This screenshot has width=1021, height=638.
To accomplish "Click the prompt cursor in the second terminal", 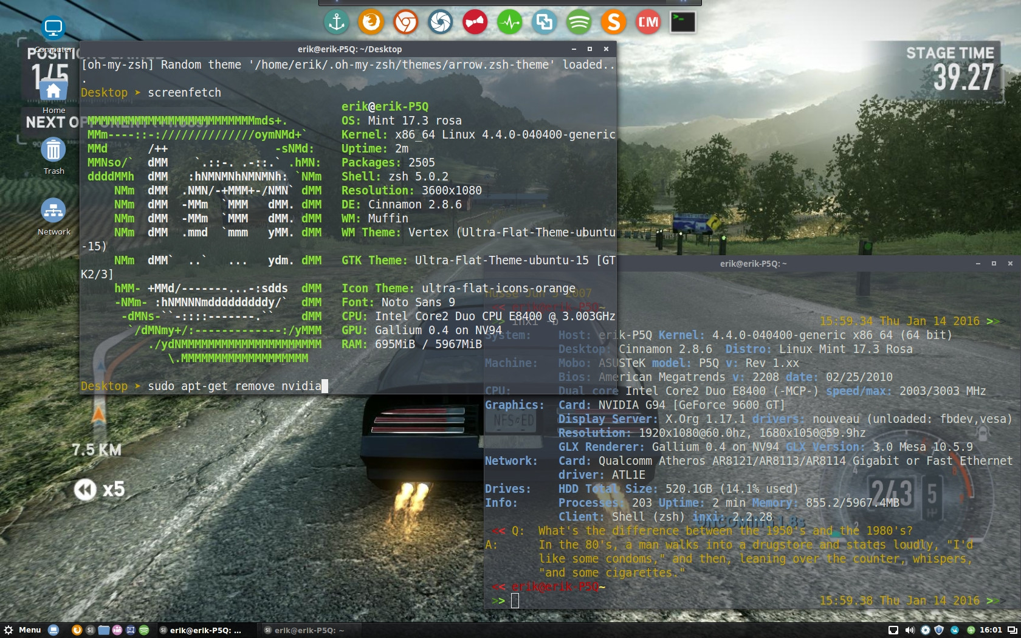I will pyautogui.click(x=515, y=601).
